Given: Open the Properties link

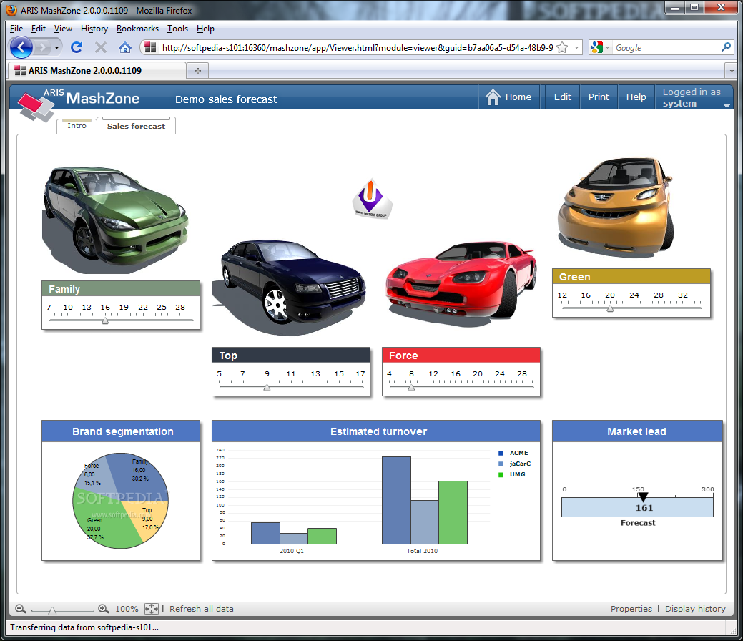Looking at the screenshot, I should pyautogui.click(x=631, y=609).
